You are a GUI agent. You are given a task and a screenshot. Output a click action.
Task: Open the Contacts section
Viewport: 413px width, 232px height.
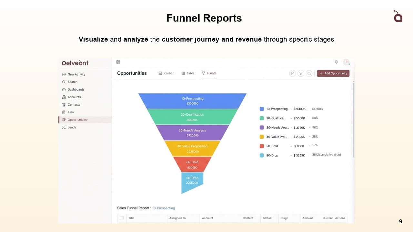point(73,104)
